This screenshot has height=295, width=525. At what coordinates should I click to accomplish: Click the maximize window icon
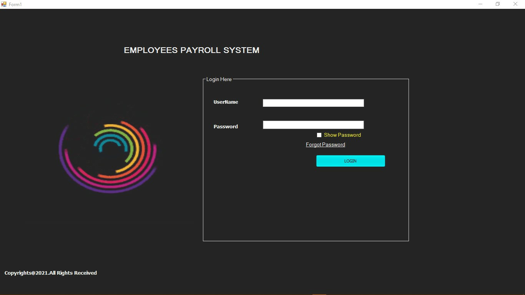(x=497, y=4)
